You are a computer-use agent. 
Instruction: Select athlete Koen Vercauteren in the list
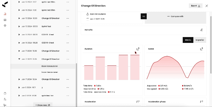click(43, 66)
